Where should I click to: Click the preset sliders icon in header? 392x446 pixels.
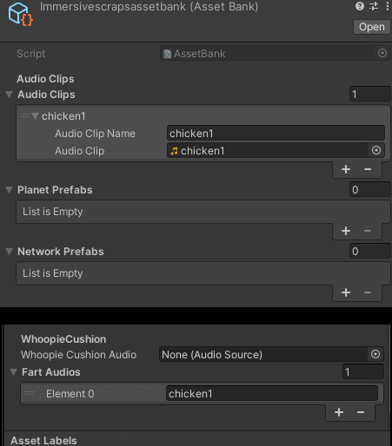point(374,6)
